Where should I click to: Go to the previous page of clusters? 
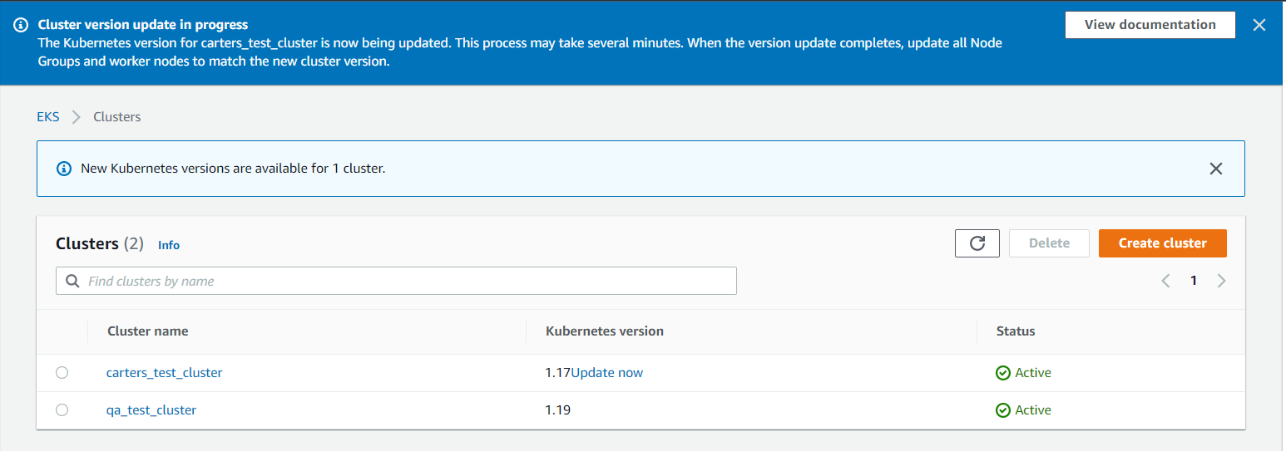[1165, 281]
